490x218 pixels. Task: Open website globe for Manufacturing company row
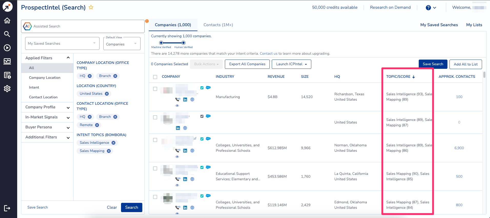pyautogui.click(x=192, y=100)
